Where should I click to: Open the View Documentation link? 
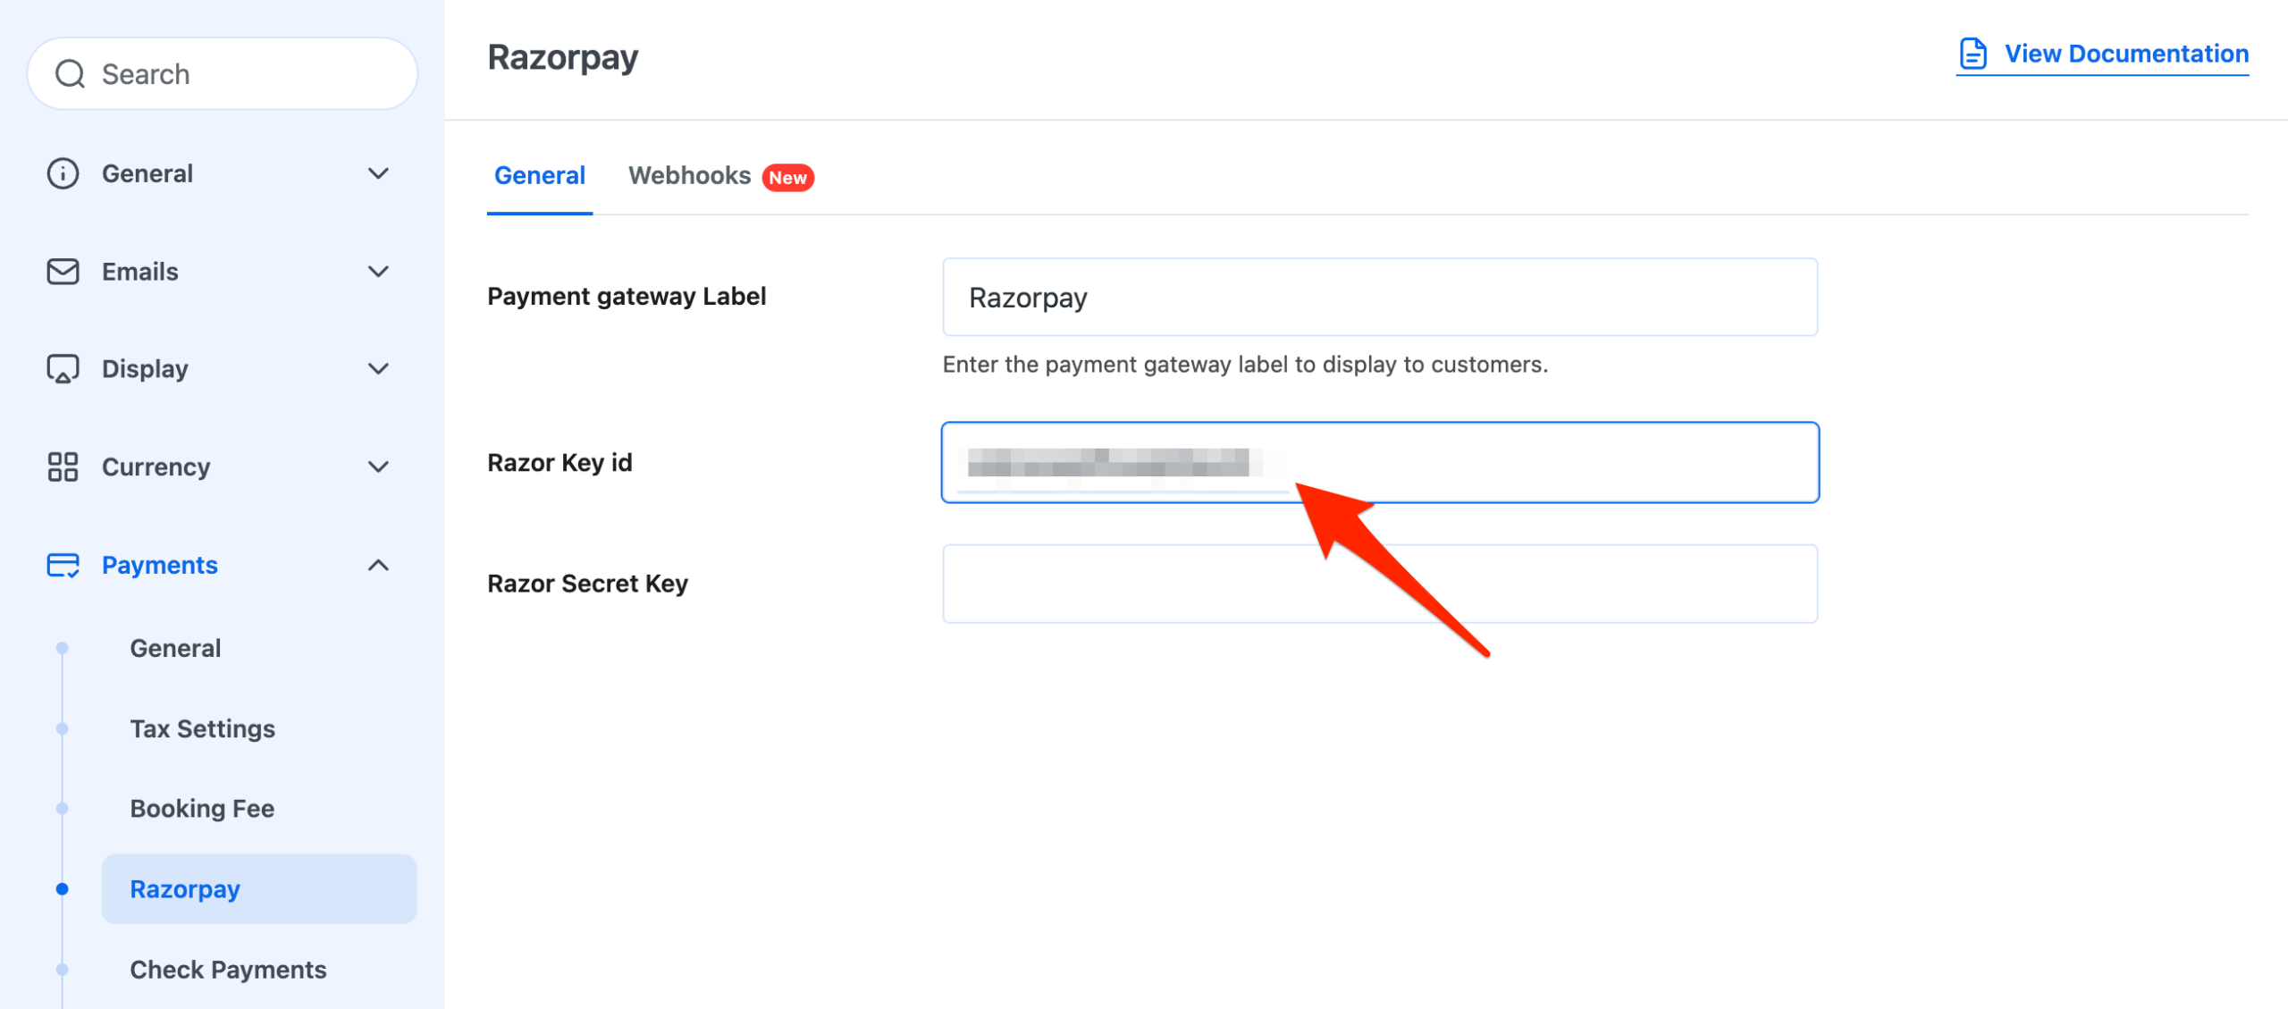2125,54
